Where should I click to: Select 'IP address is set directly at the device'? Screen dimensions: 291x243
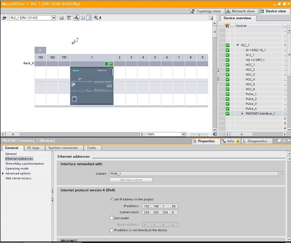(x=111, y=230)
